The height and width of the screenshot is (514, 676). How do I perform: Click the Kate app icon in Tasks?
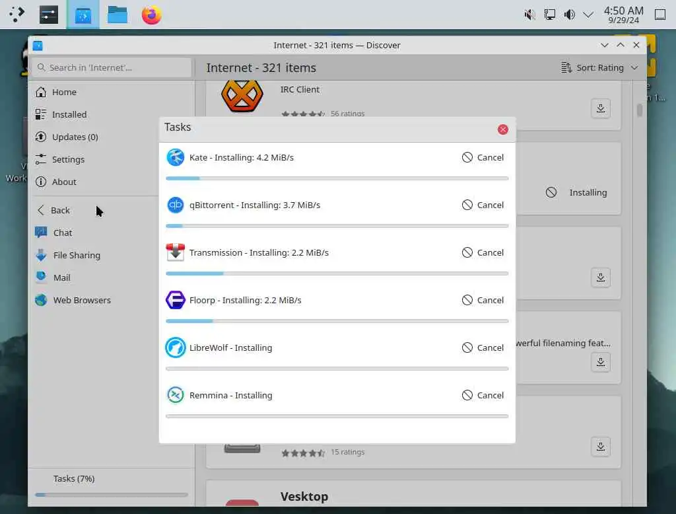pos(176,157)
